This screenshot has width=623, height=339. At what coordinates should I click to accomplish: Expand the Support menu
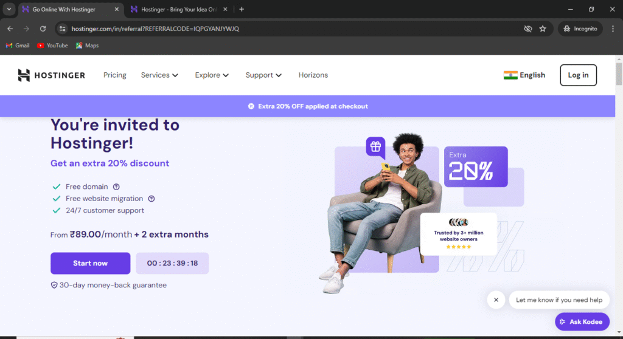point(263,75)
